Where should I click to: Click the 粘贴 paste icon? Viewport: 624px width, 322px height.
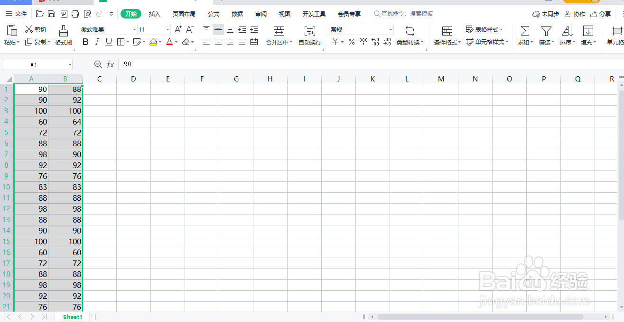pos(12,31)
